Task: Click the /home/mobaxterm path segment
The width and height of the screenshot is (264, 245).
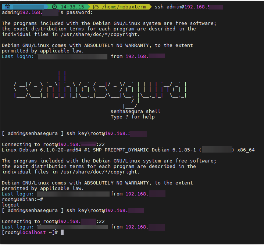Action: coord(124,7)
